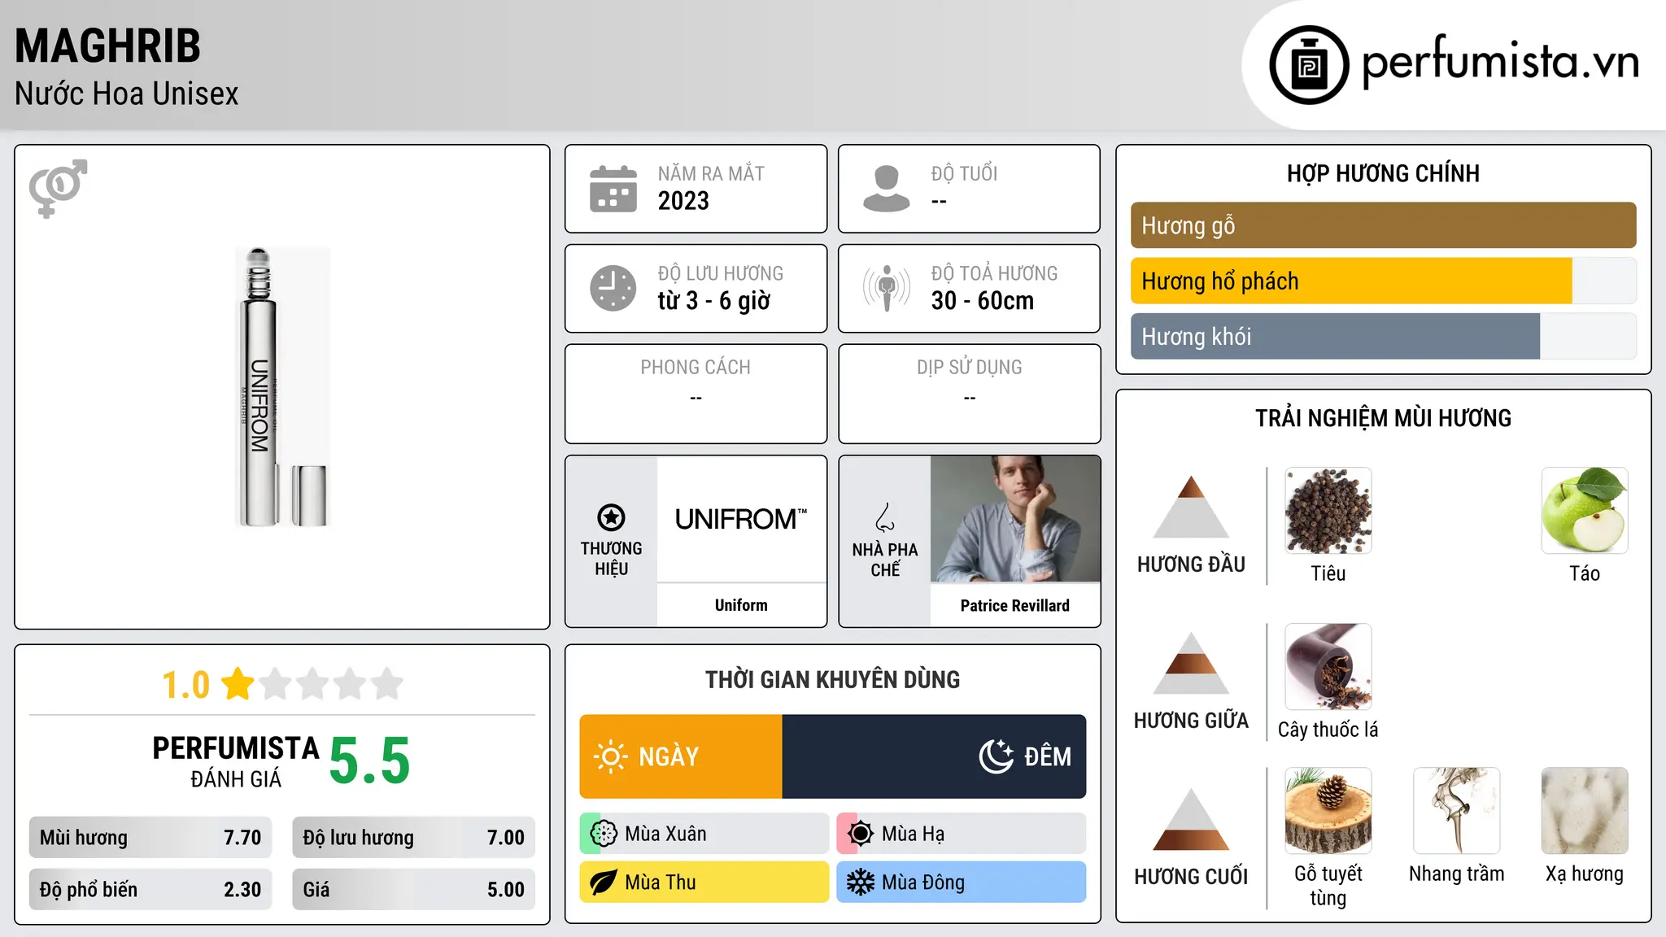Click the calendar icon beside Năm ra mắt
1666x937 pixels.
point(613,189)
